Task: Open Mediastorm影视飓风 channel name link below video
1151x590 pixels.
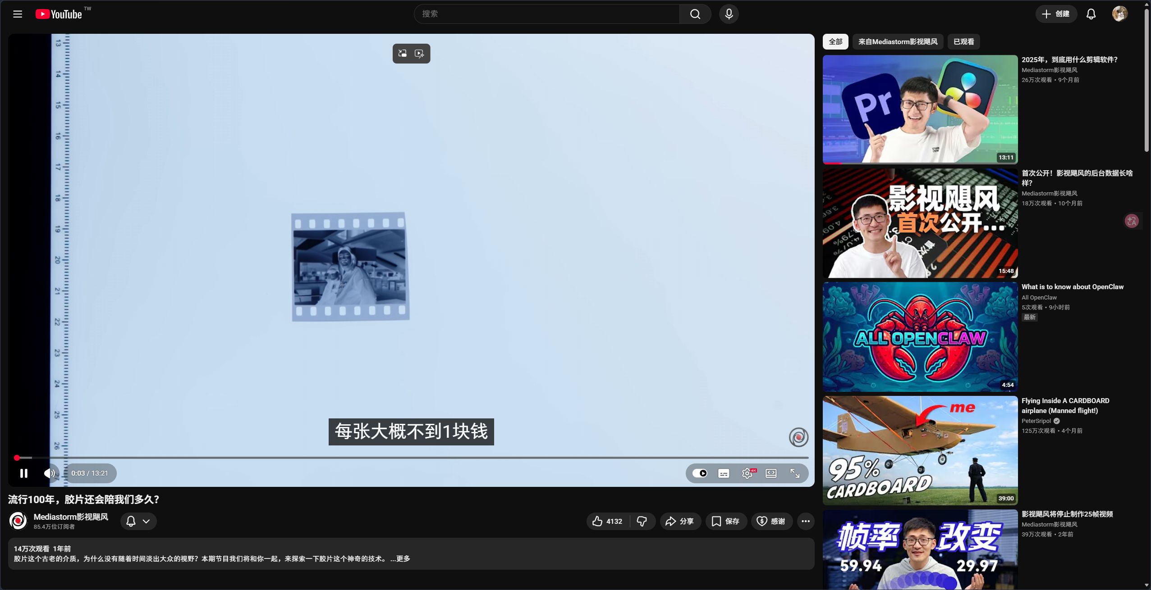Action: pos(71,517)
